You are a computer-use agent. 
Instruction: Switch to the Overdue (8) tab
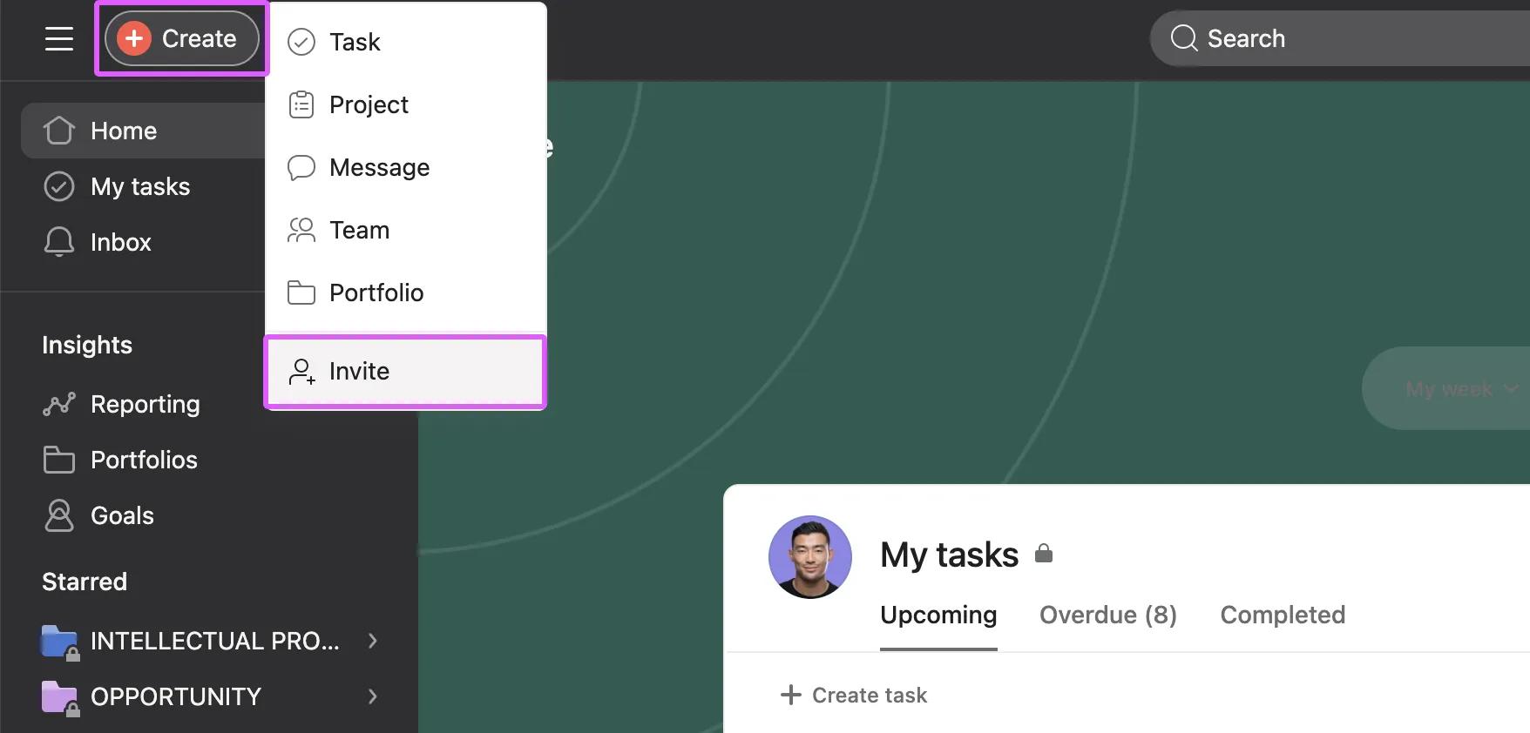point(1107,615)
